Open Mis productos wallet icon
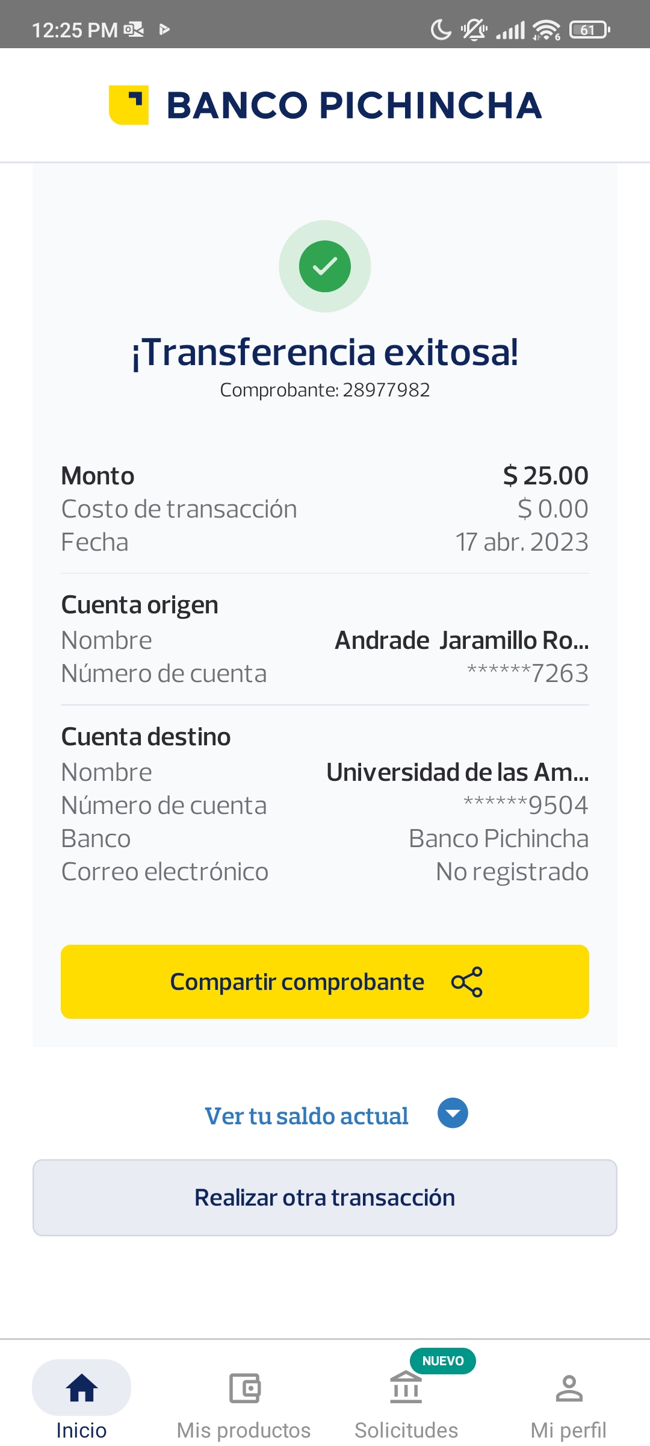The image size is (650, 1446). click(x=244, y=1388)
